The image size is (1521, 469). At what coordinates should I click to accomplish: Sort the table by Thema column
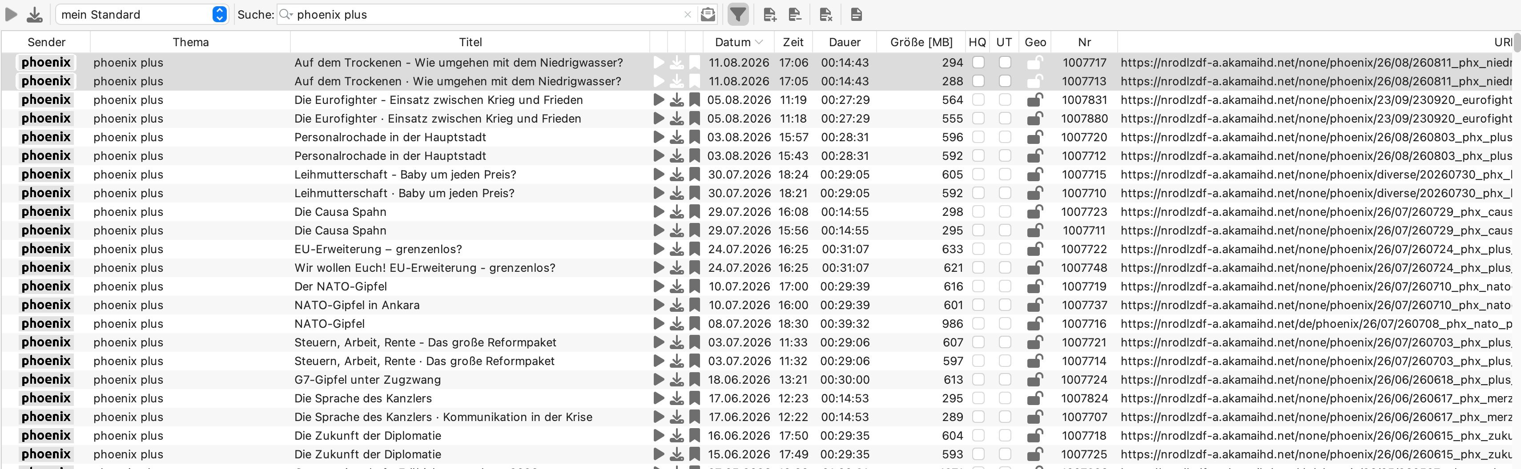click(x=190, y=42)
